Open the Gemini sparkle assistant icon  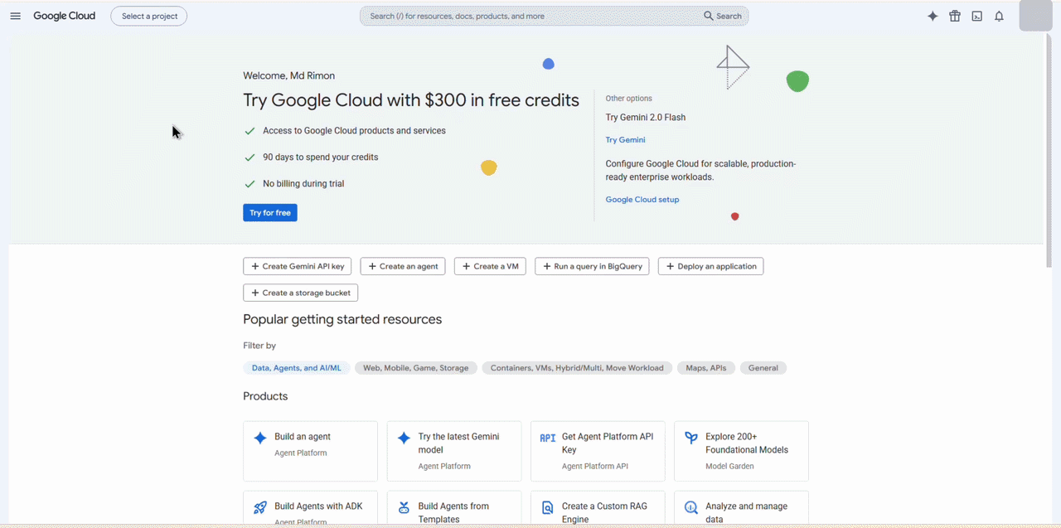[x=933, y=16]
